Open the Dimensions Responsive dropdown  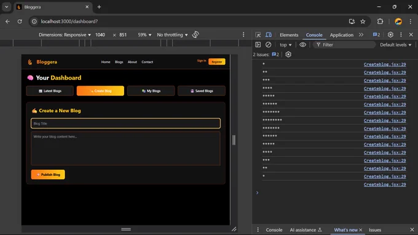65,34
